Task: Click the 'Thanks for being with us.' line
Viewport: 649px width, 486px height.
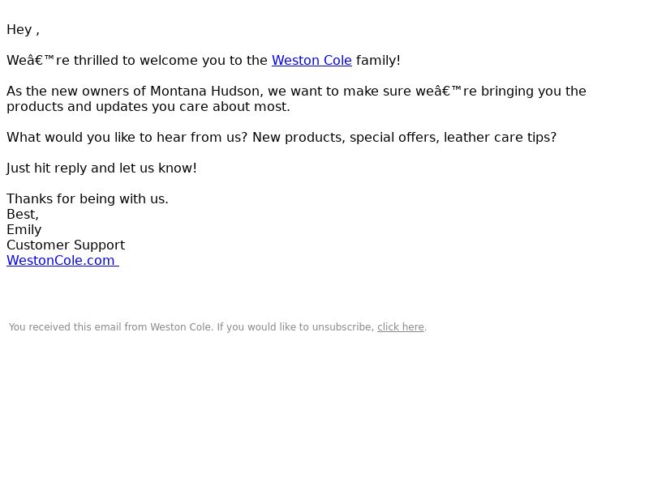Action: click(x=88, y=198)
